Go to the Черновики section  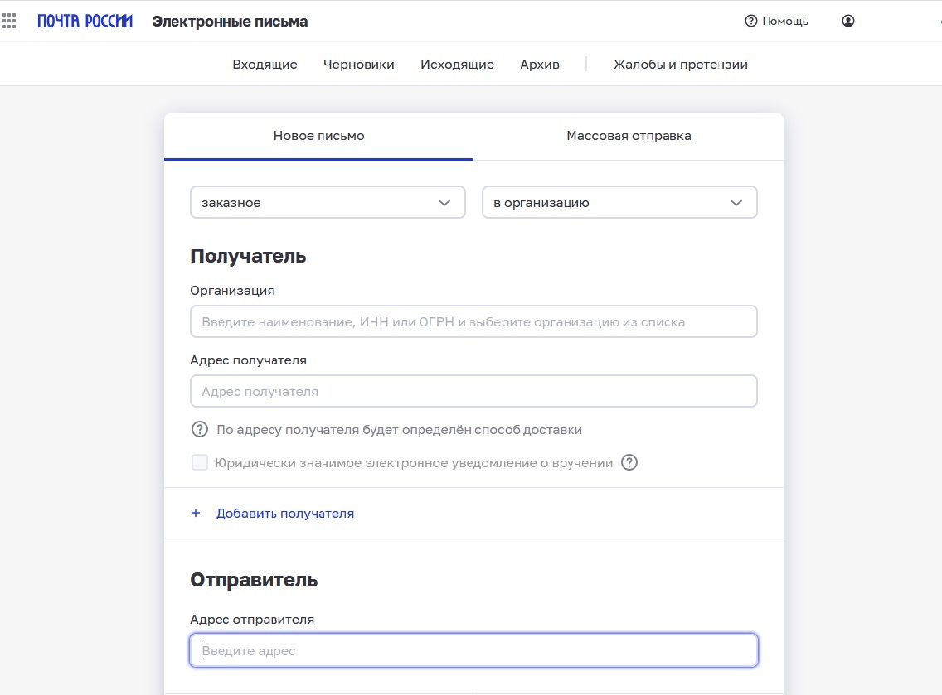[x=359, y=64]
